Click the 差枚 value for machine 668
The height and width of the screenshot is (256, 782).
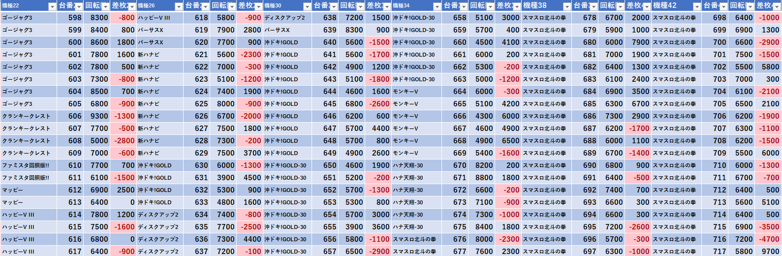coord(508,141)
